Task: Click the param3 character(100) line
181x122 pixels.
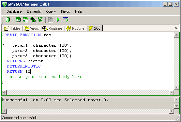Action: click(x=42, y=56)
